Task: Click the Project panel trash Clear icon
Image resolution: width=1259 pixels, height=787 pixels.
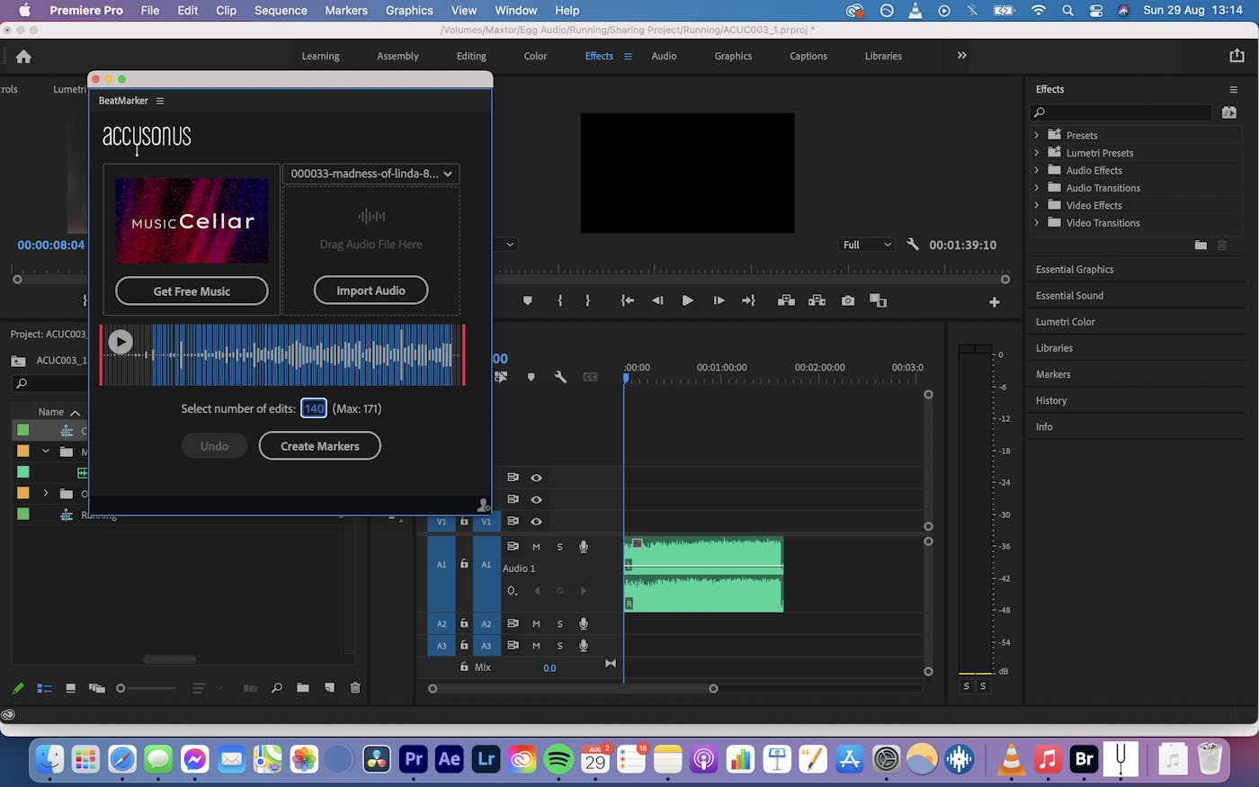Action: point(355,688)
